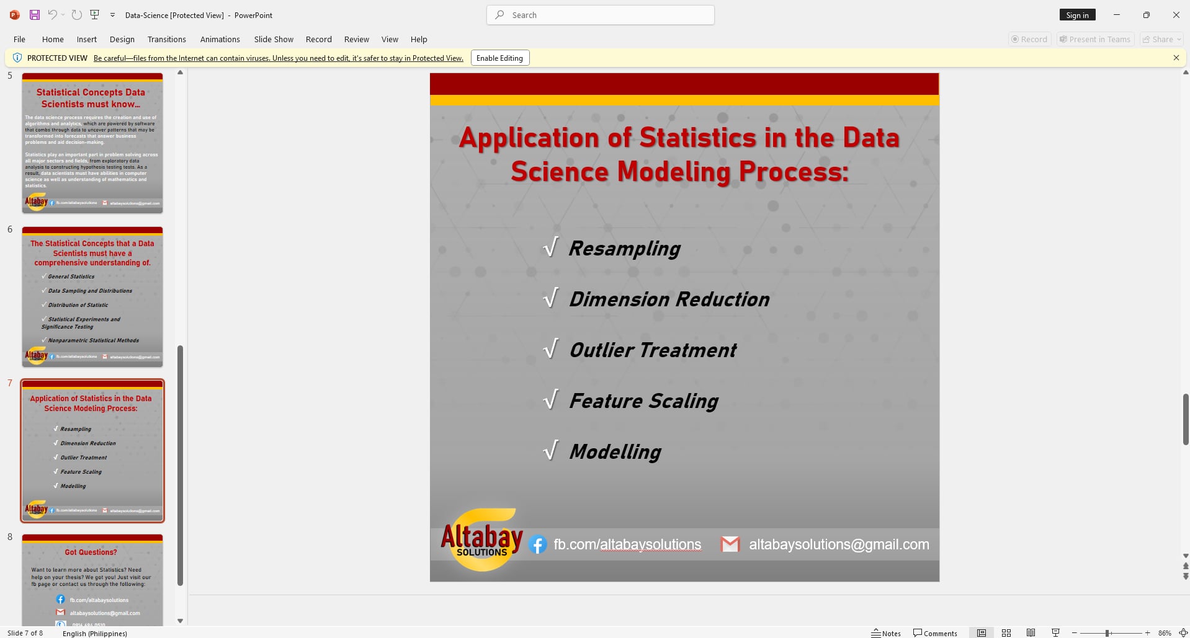Image resolution: width=1190 pixels, height=638 pixels.
Task: Toggle the Notes pane
Action: [886, 633]
